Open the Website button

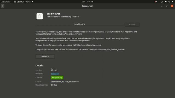pyautogui.click(x=45, y=56)
